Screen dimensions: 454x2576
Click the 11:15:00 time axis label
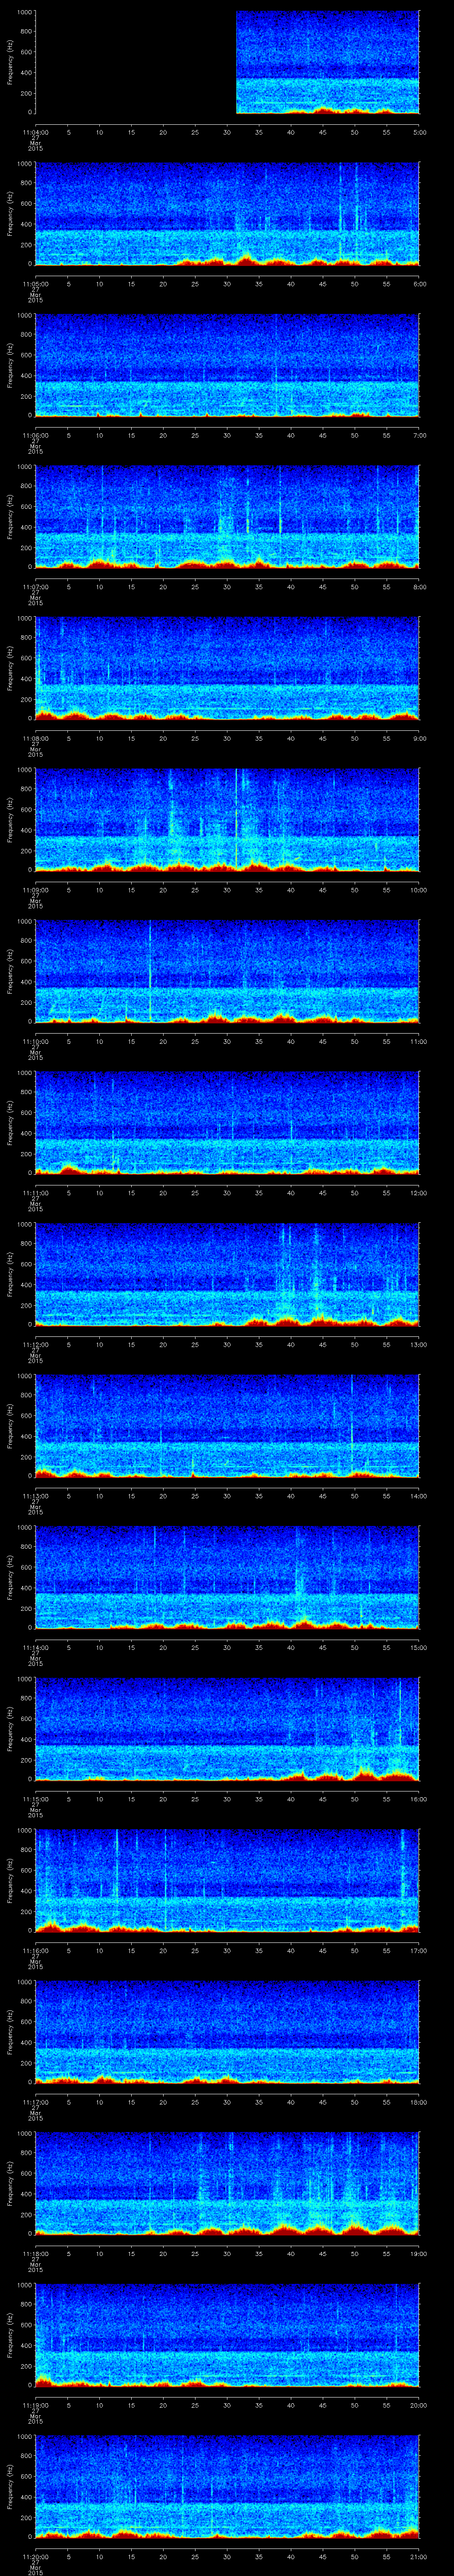point(35,1798)
